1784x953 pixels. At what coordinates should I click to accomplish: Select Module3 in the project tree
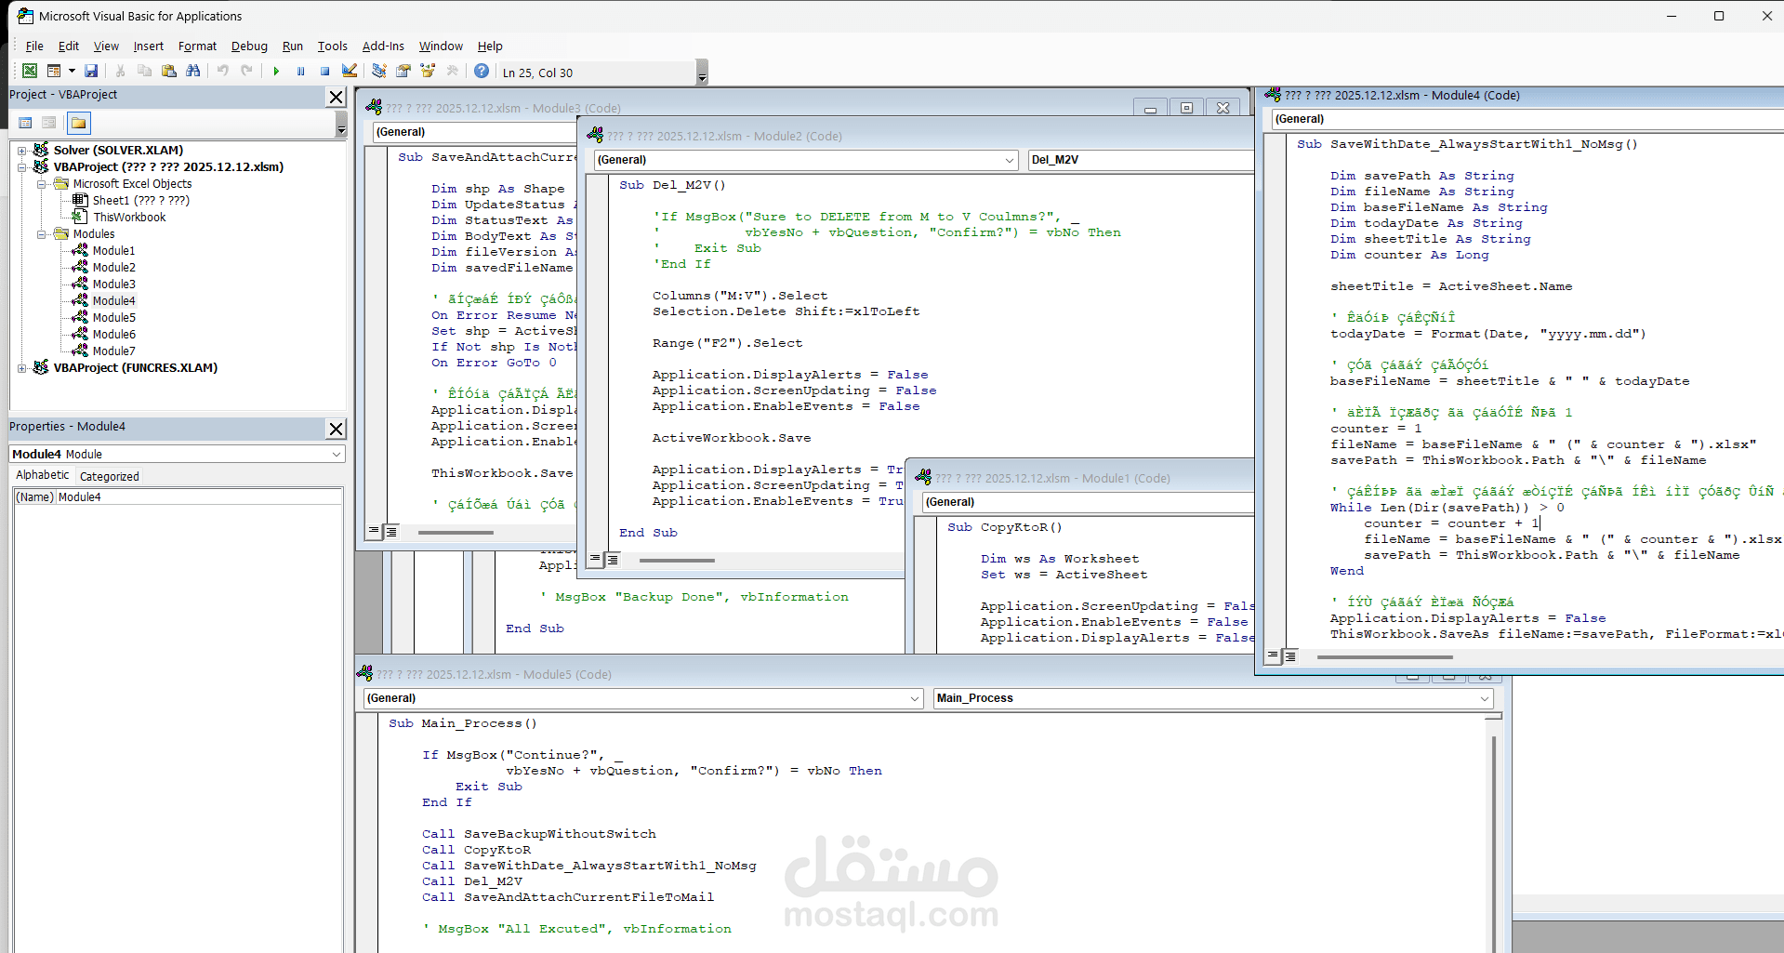click(x=113, y=284)
